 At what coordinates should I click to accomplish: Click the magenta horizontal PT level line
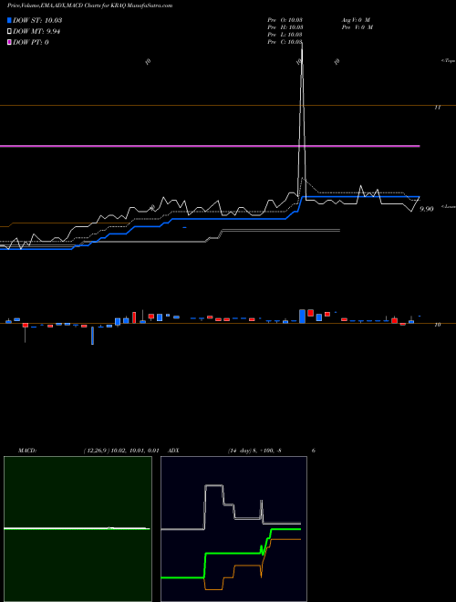210,146
